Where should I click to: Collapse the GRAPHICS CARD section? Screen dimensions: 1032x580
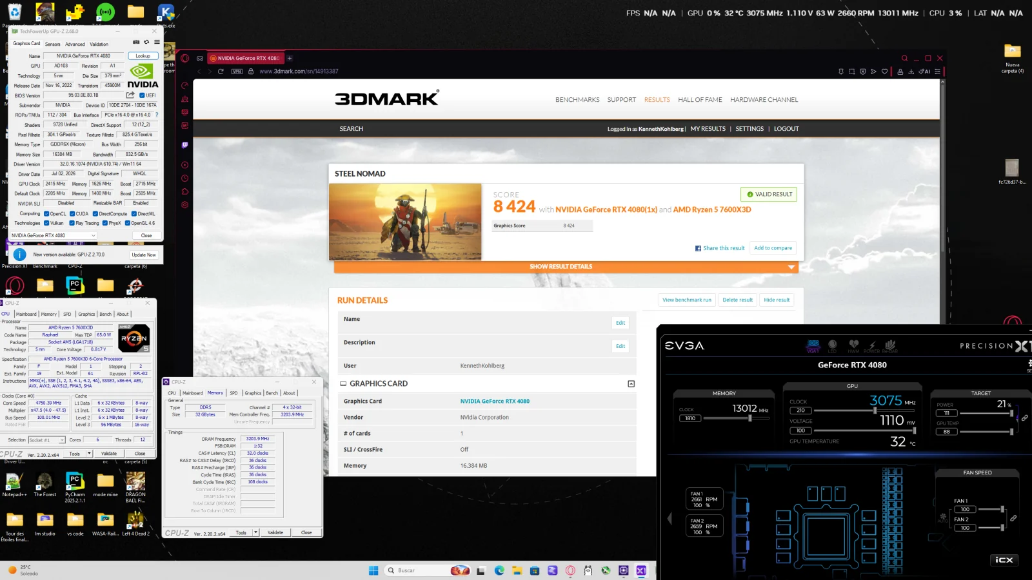click(x=631, y=383)
